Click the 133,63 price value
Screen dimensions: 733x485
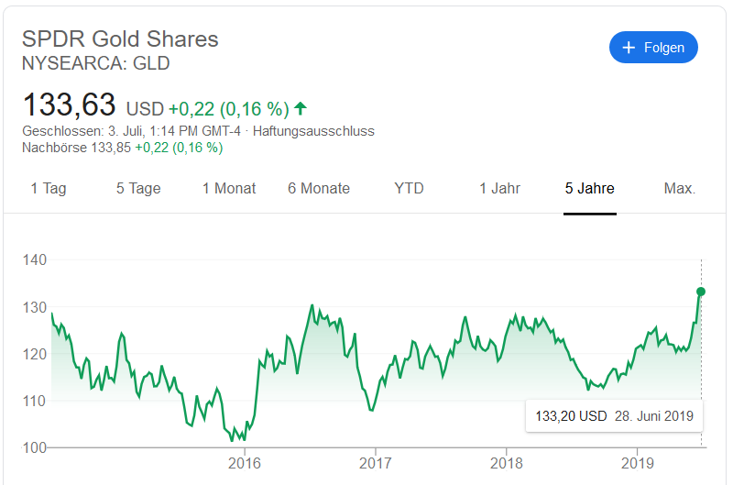coord(69,105)
